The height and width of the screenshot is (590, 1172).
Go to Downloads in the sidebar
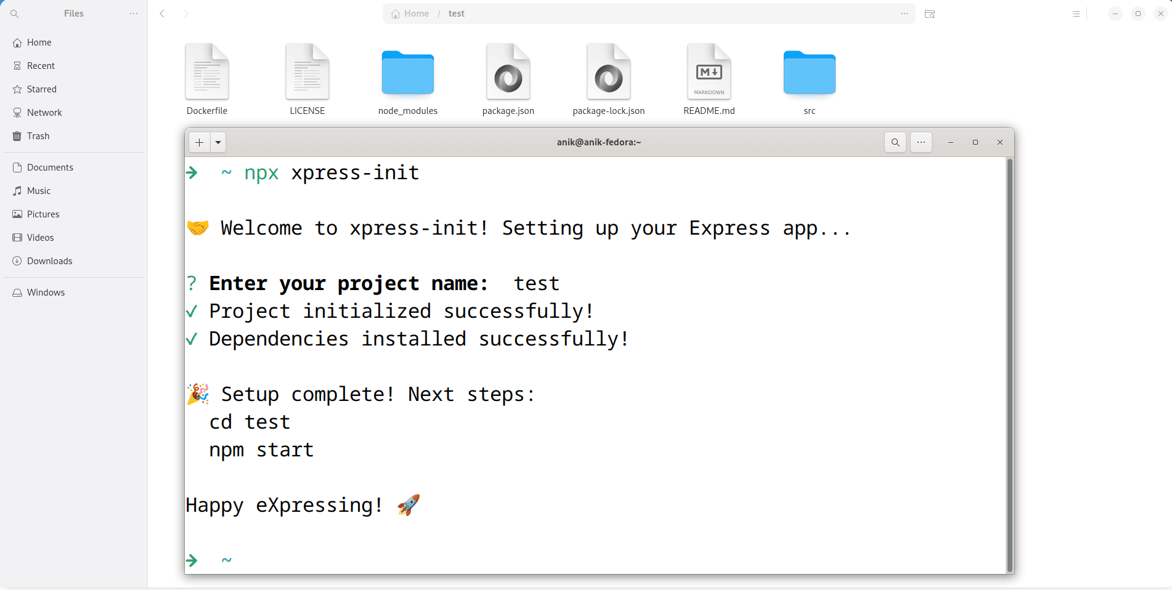(x=49, y=261)
